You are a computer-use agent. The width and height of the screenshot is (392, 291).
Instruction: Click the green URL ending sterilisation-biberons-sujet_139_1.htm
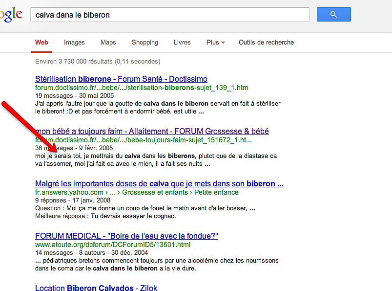pyautogui.click(x=142, y=88)
